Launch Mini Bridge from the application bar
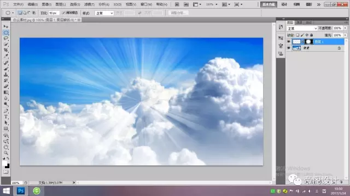The height and width of the screenshot is (196, 350). pyautogui.click(x=186, y=4)
